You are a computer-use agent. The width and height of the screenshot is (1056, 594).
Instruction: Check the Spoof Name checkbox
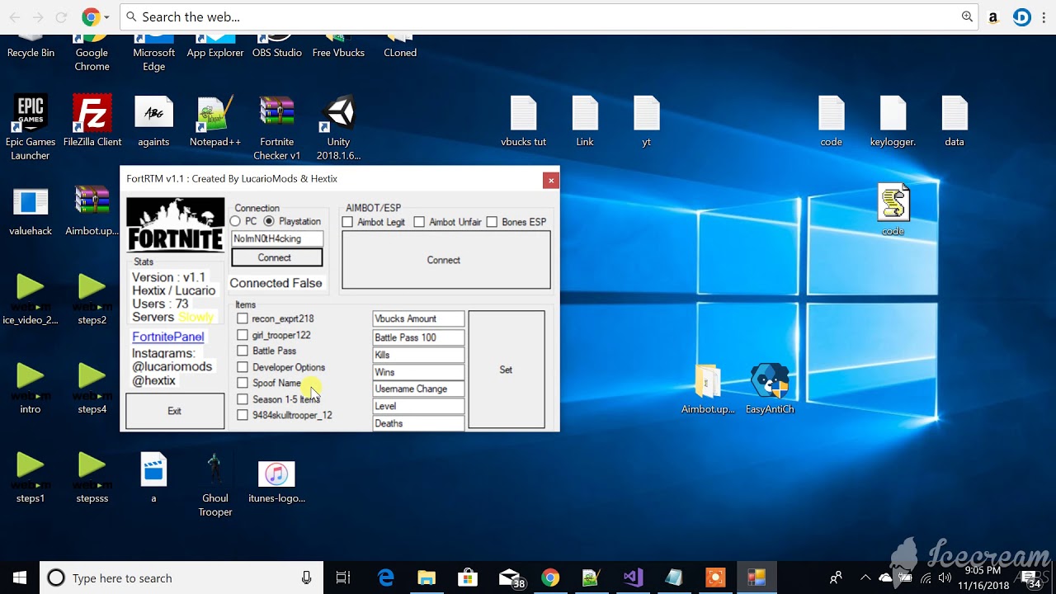(243, 383)
